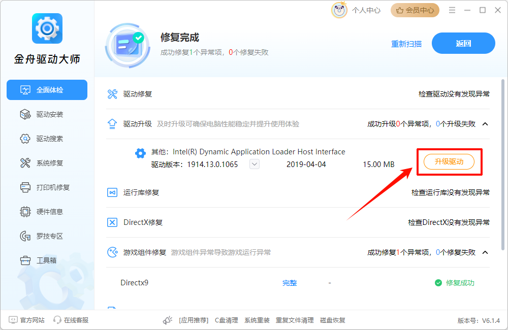508x330 pixels.
Task: Click the 游戏组件修复 icon
Action: (x=112, y=252)
